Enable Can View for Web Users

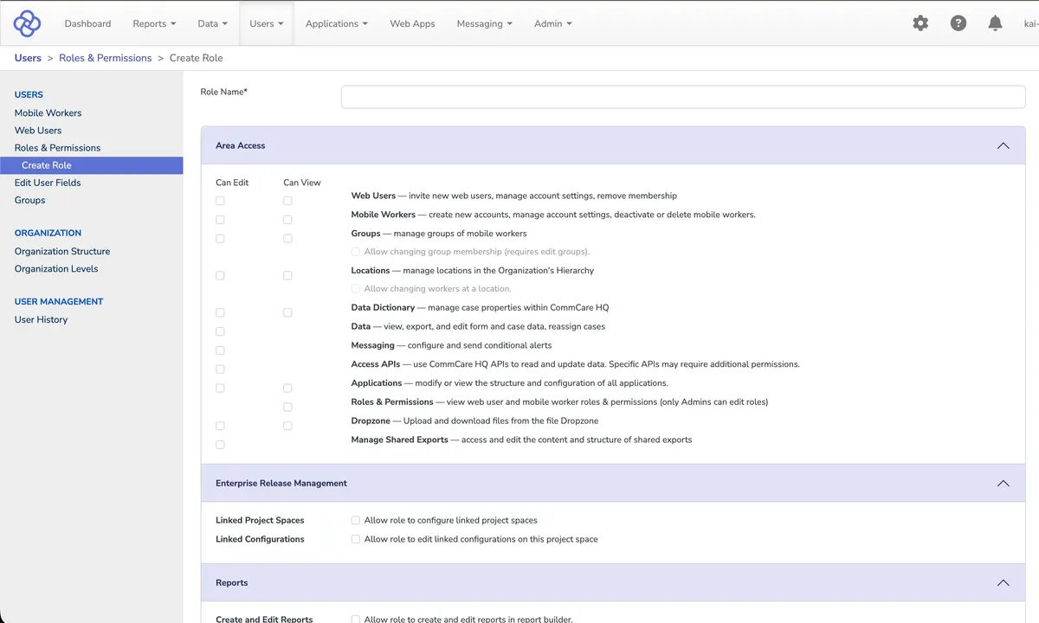coord(287,201)
